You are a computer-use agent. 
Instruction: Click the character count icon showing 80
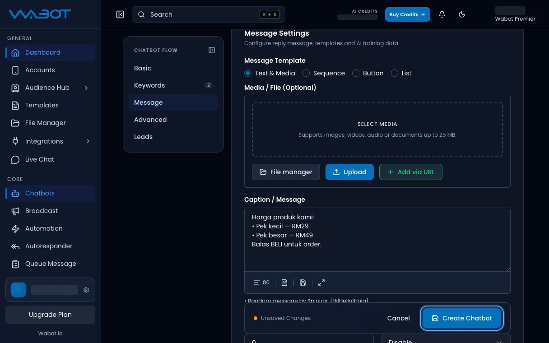click(x=257, y=283)
